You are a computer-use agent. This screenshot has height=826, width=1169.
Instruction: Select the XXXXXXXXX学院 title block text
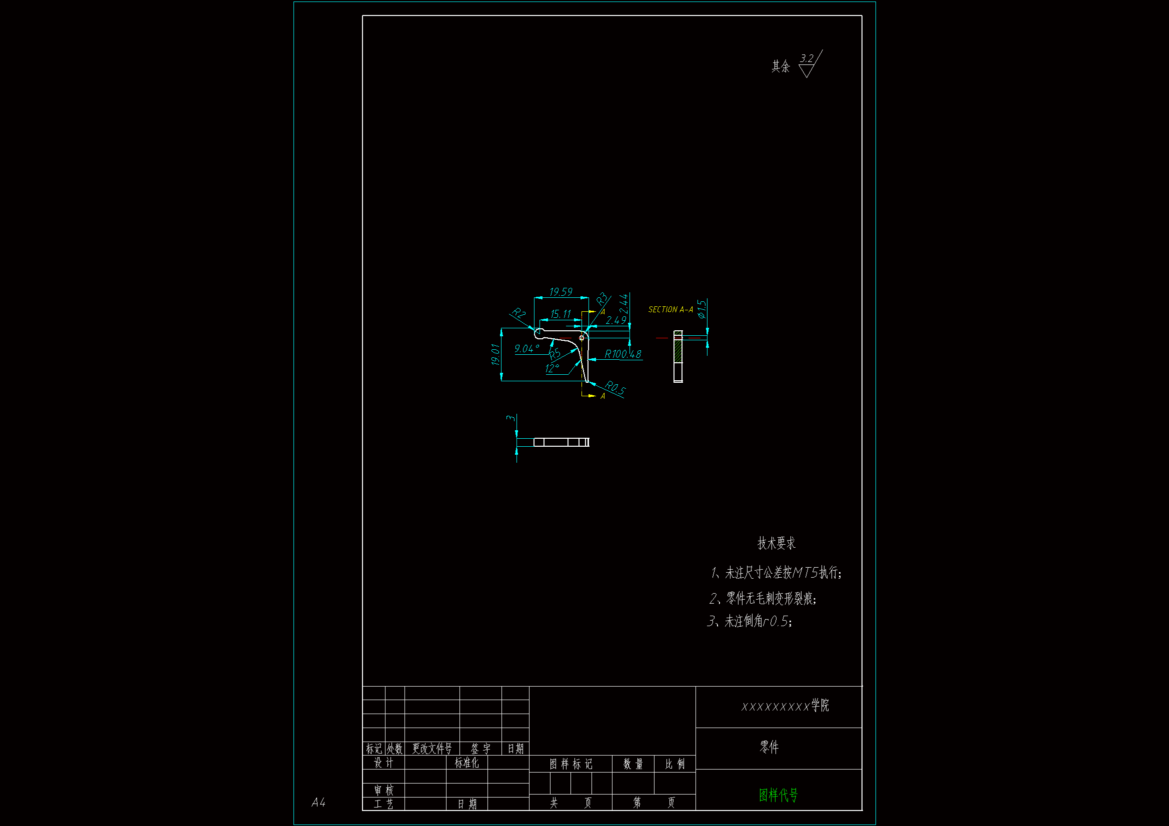784,706
